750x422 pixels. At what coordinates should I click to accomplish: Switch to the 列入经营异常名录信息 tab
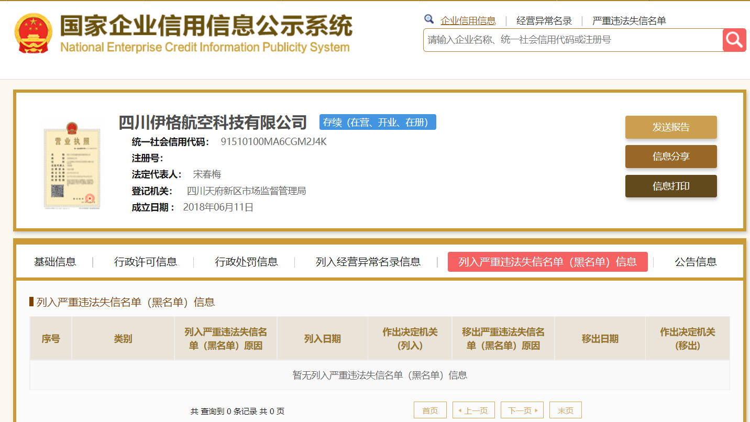368,262
